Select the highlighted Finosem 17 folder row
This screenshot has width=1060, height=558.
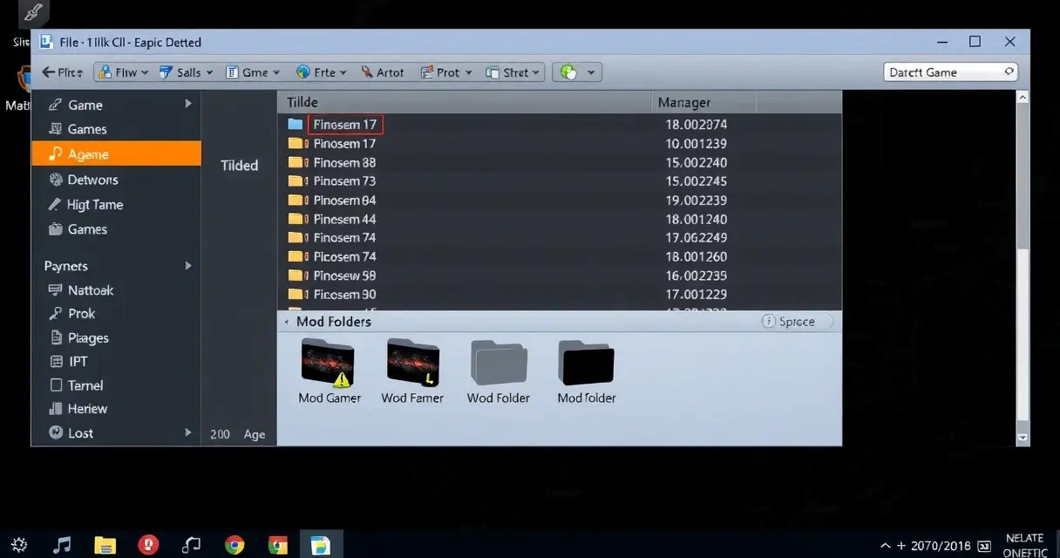[560, 125]
